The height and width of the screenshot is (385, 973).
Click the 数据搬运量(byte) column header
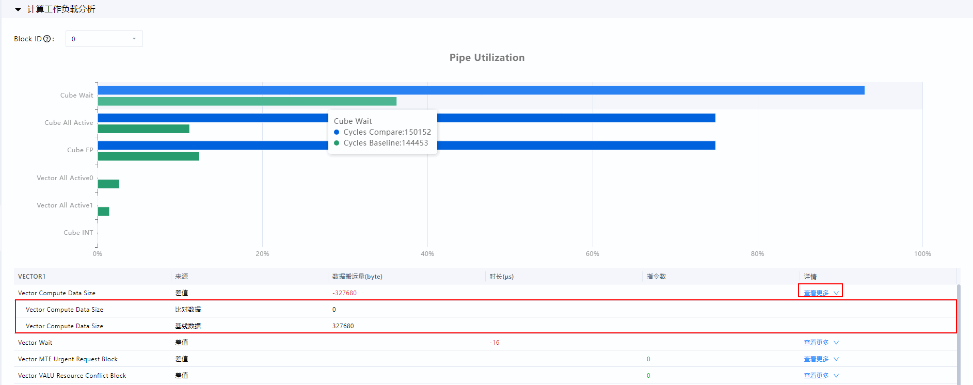click(x=357, y=277)
